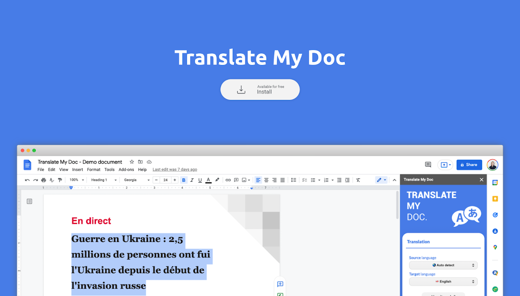Viewport: 520px width, 296px height.
Task: Click the Translation tab heading
Action: pos(418,242)
